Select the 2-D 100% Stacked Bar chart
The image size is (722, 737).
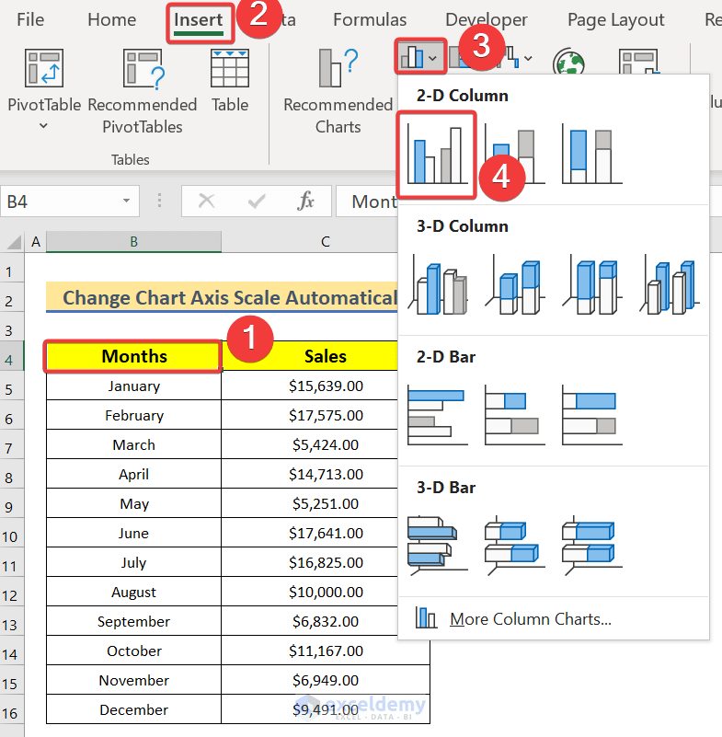[x=592, y=415]
